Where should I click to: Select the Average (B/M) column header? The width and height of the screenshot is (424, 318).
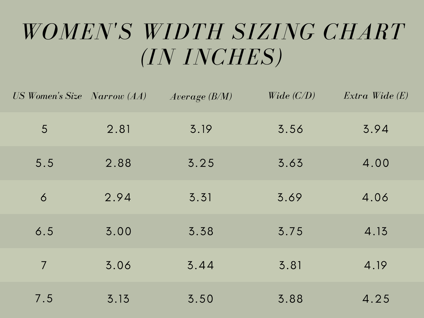point(201,96)
